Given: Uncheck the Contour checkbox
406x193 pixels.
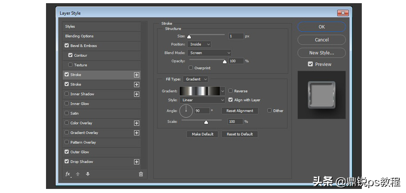Looking at the screenshot, I should point(70,55).
